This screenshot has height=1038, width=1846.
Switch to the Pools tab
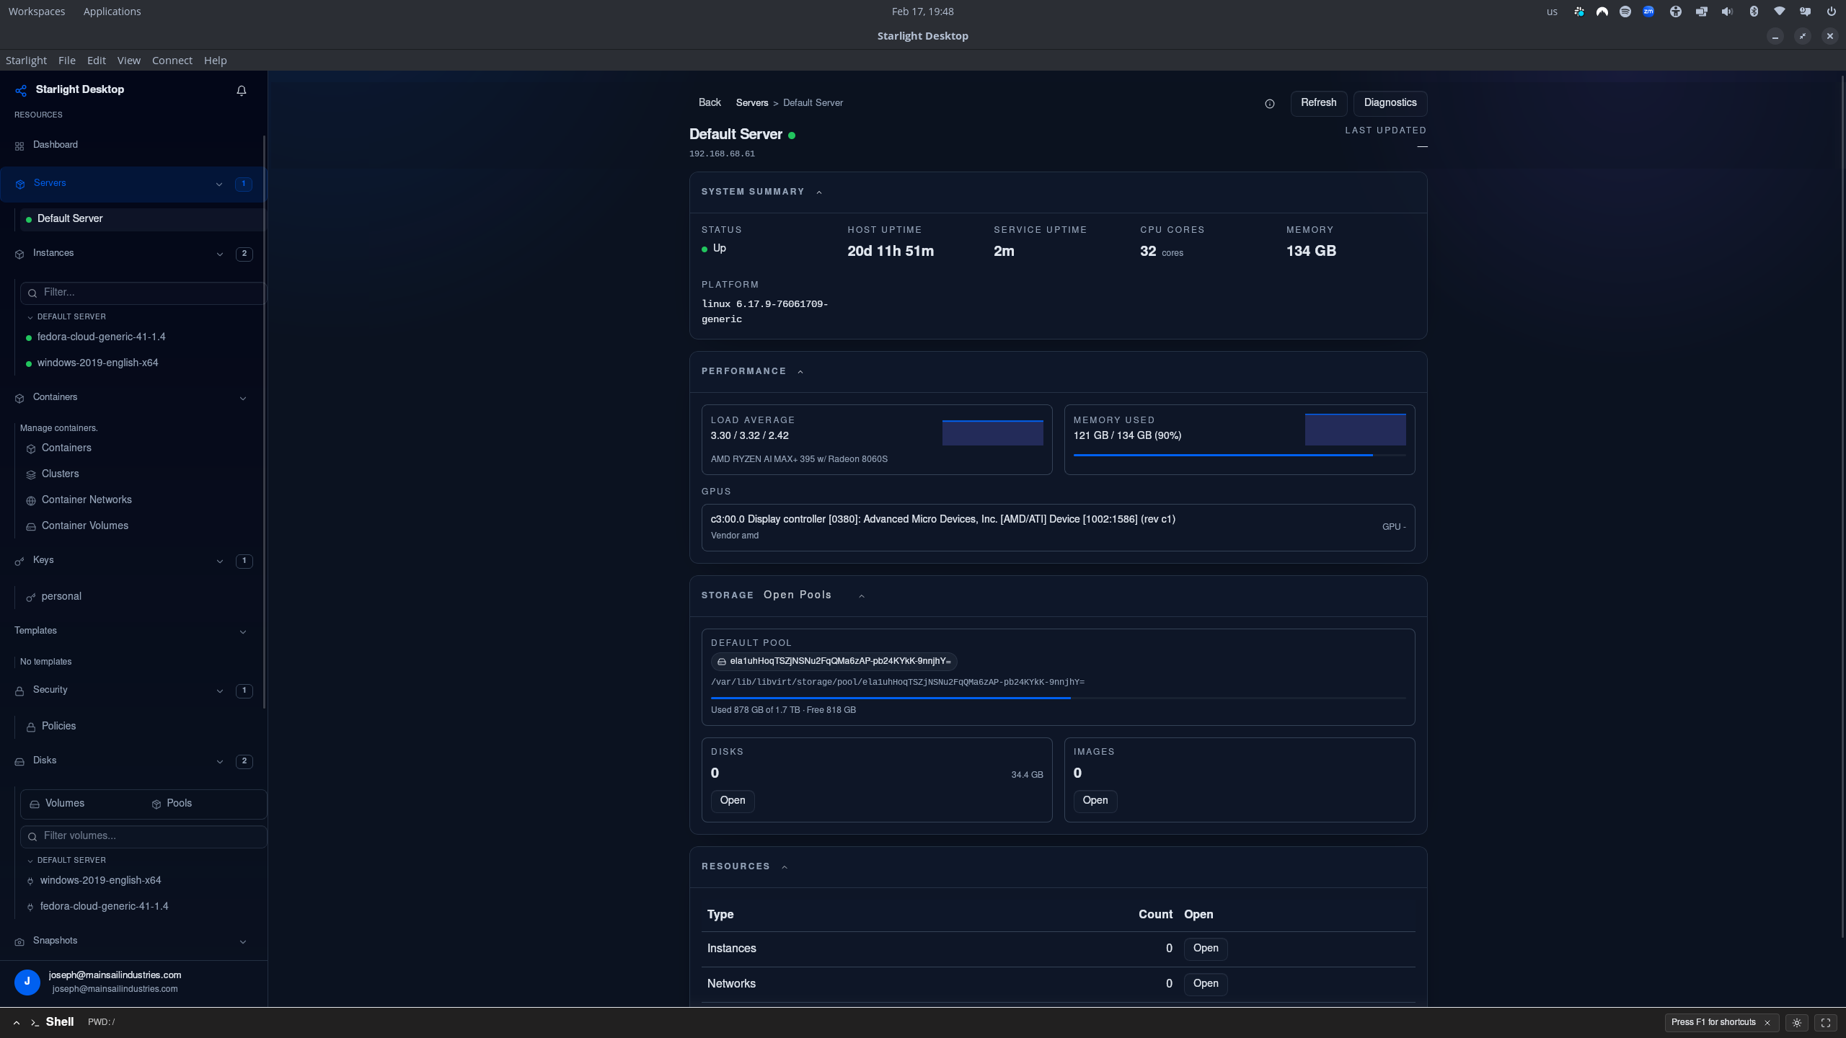(172, 804)
